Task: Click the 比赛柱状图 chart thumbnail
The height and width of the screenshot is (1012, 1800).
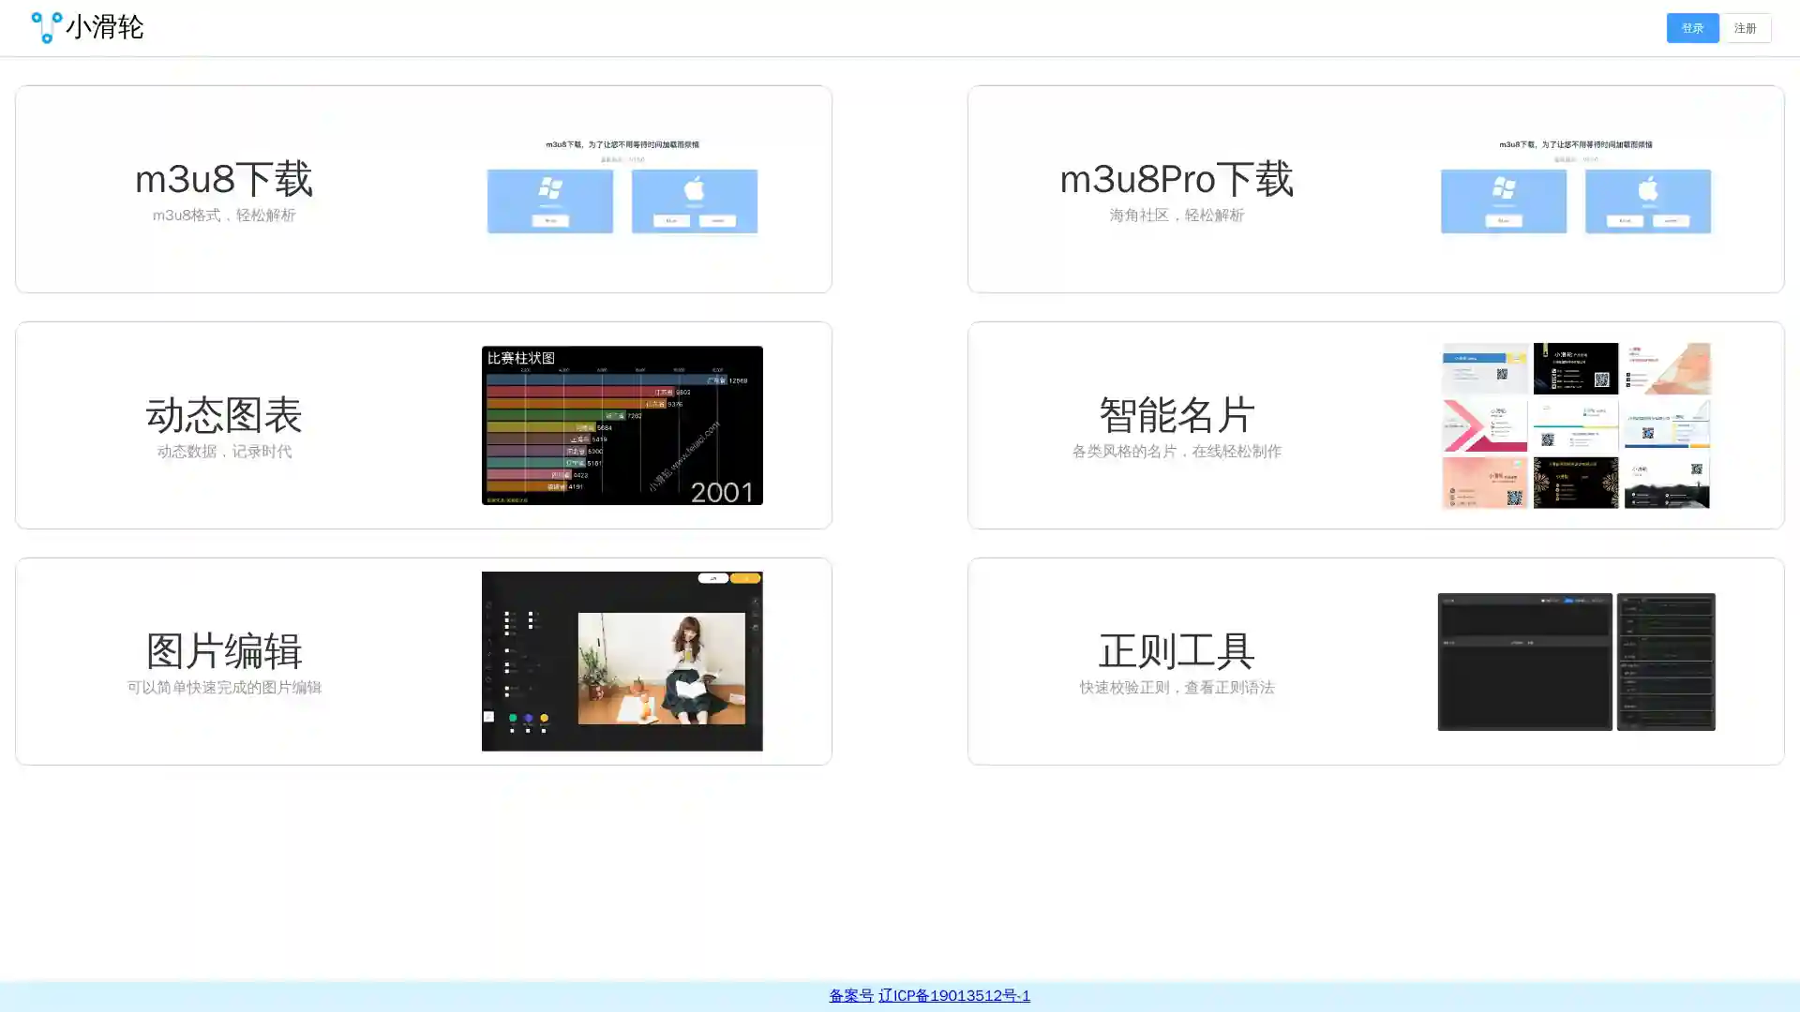Action: coord(622,425)
